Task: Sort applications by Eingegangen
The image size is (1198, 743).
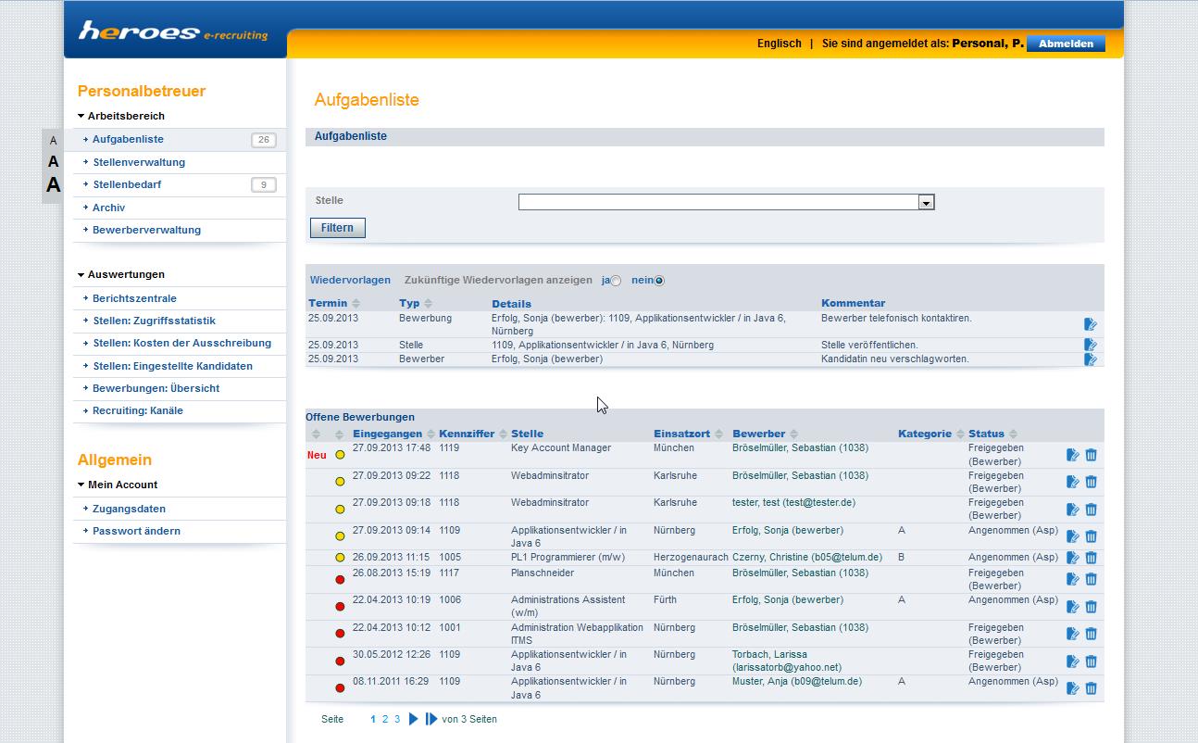Action: pos(431,434)
